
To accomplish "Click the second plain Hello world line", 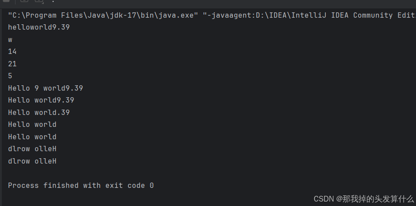I will point(32,137).
